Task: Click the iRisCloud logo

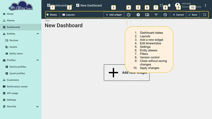Action: tap(21, 6)
